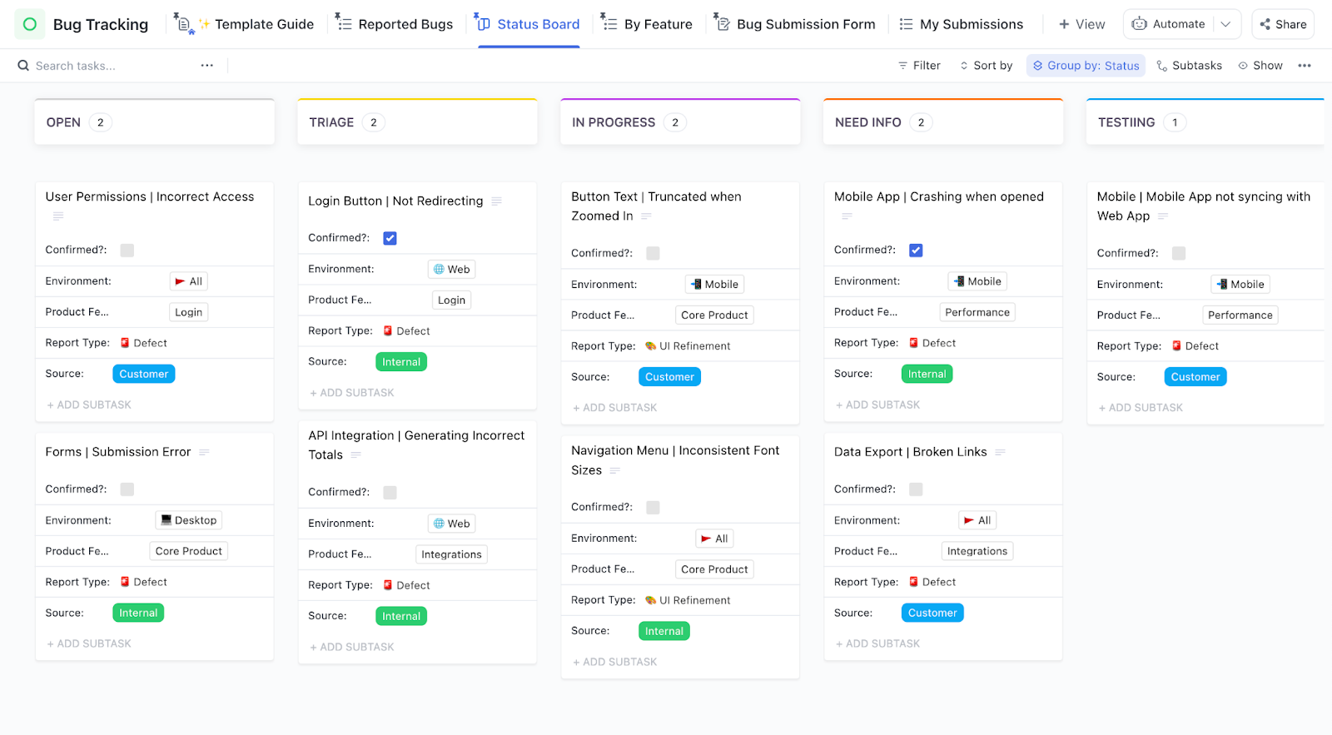Change Product Feature Performance on Mobile App Crashing card
This screenshot has height=735, width=1332.
tap(977, 312)
